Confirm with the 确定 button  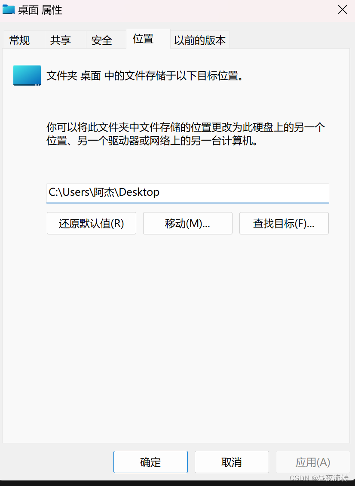click(150, 462)
